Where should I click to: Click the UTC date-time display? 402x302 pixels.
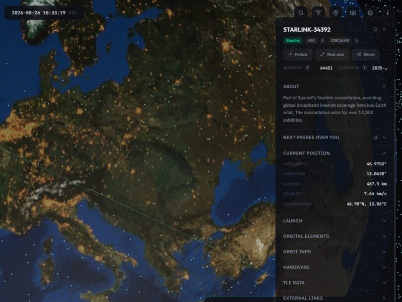point(44,13)
